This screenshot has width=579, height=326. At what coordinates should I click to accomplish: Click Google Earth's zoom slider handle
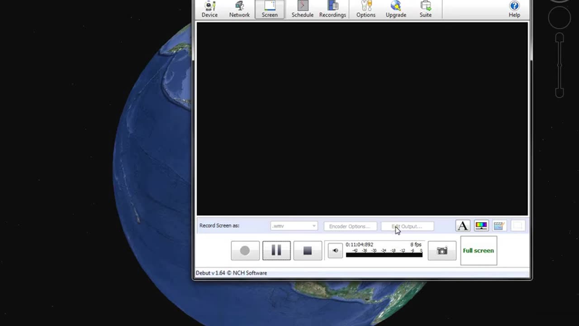(x=560, y=65)
